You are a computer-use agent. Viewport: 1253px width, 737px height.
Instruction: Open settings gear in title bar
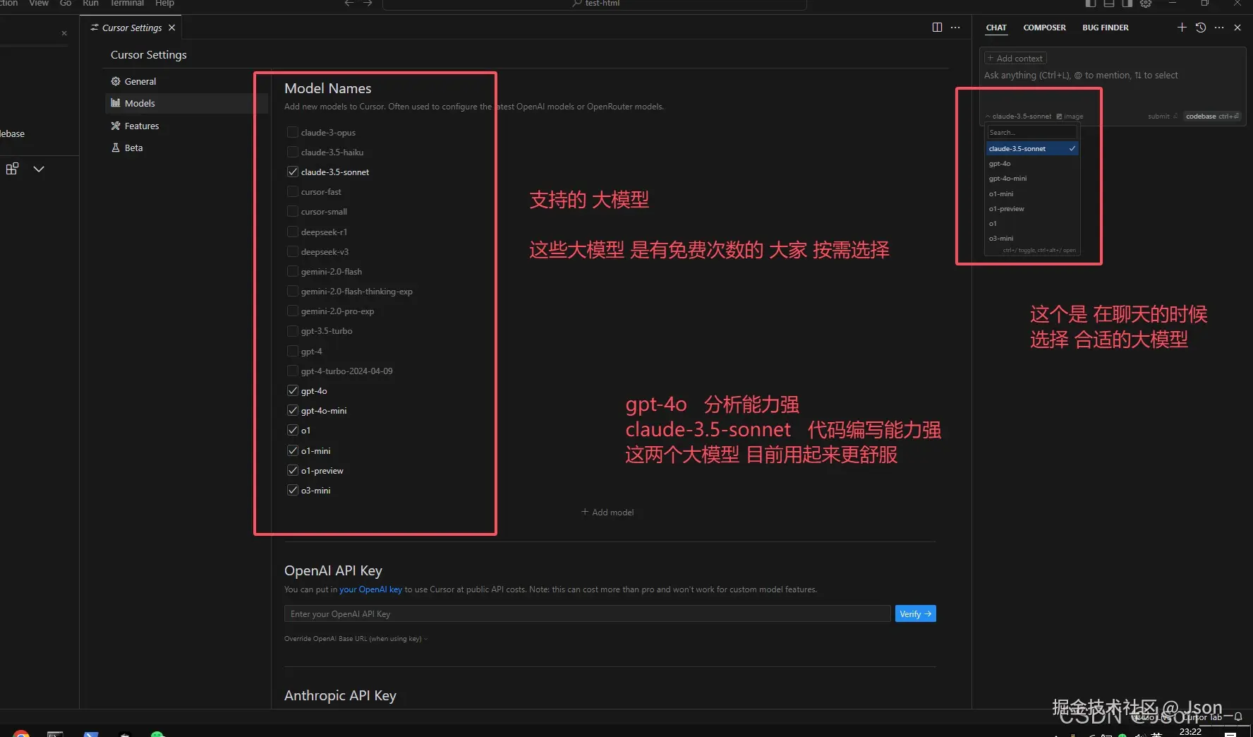point(1146,4)
